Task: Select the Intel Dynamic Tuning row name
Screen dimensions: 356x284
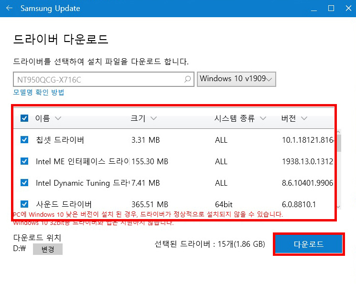Action: 83,183
